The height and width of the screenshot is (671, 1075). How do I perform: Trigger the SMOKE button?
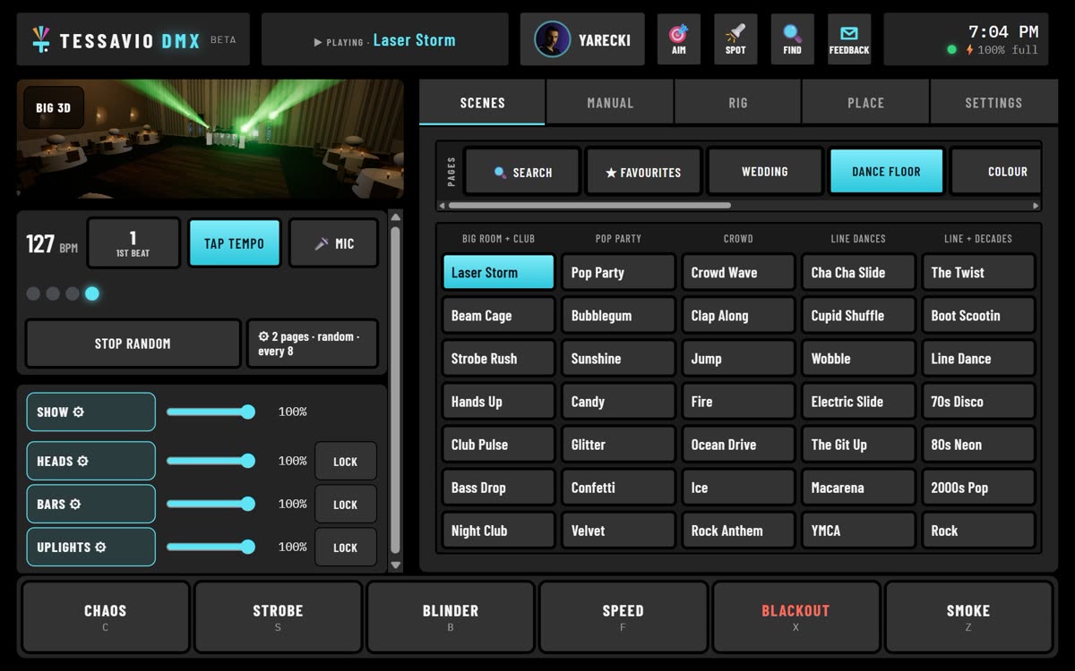[968, 617]
